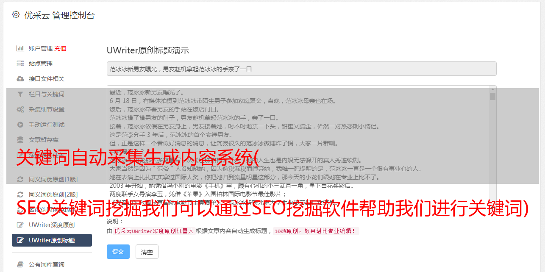This screenshot has width=545, height=272.
Task: Click the generated title text field
Action: 301,69
